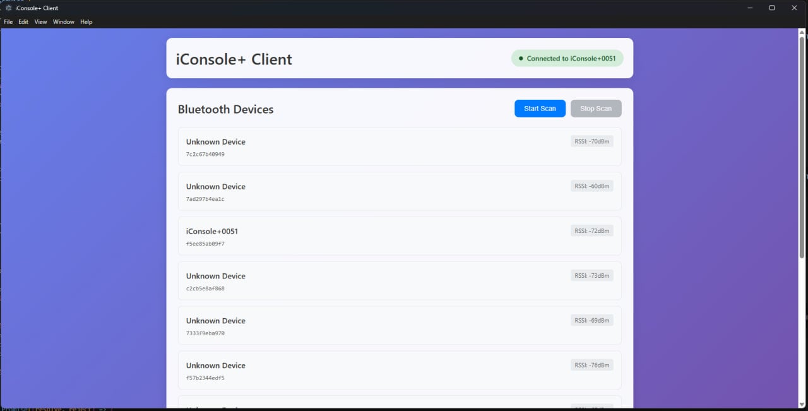Click the RSSI: -60dBm badge
Viewport: 808px width, 411px height.
point(591,186)
